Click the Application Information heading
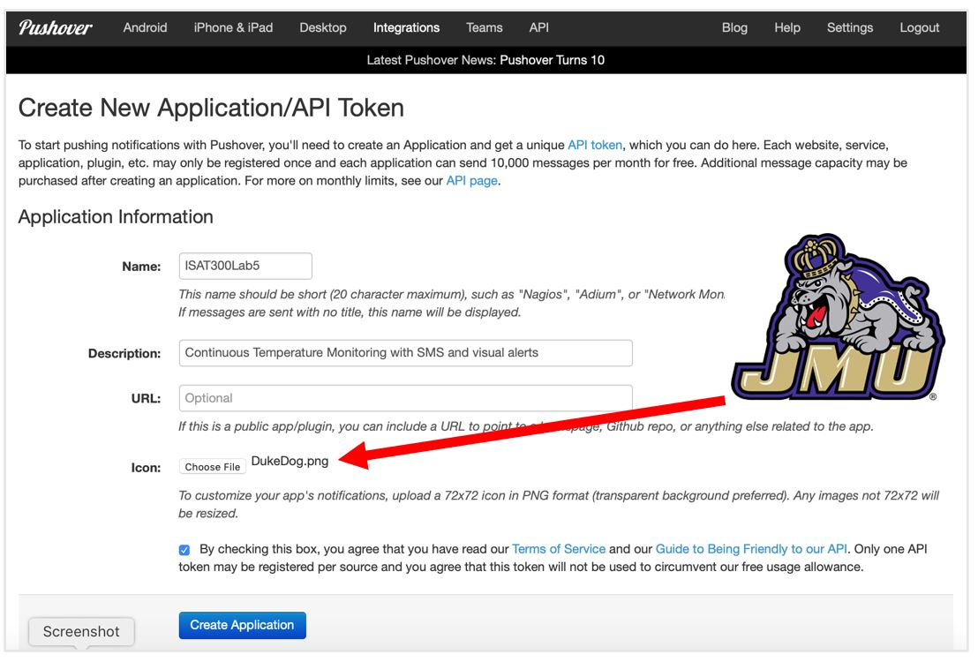This screenshot has height=662, width=978. coord(116,216)
